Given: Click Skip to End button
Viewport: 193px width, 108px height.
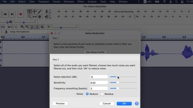Looking at the screenshot, I should (x=12, y=14).
